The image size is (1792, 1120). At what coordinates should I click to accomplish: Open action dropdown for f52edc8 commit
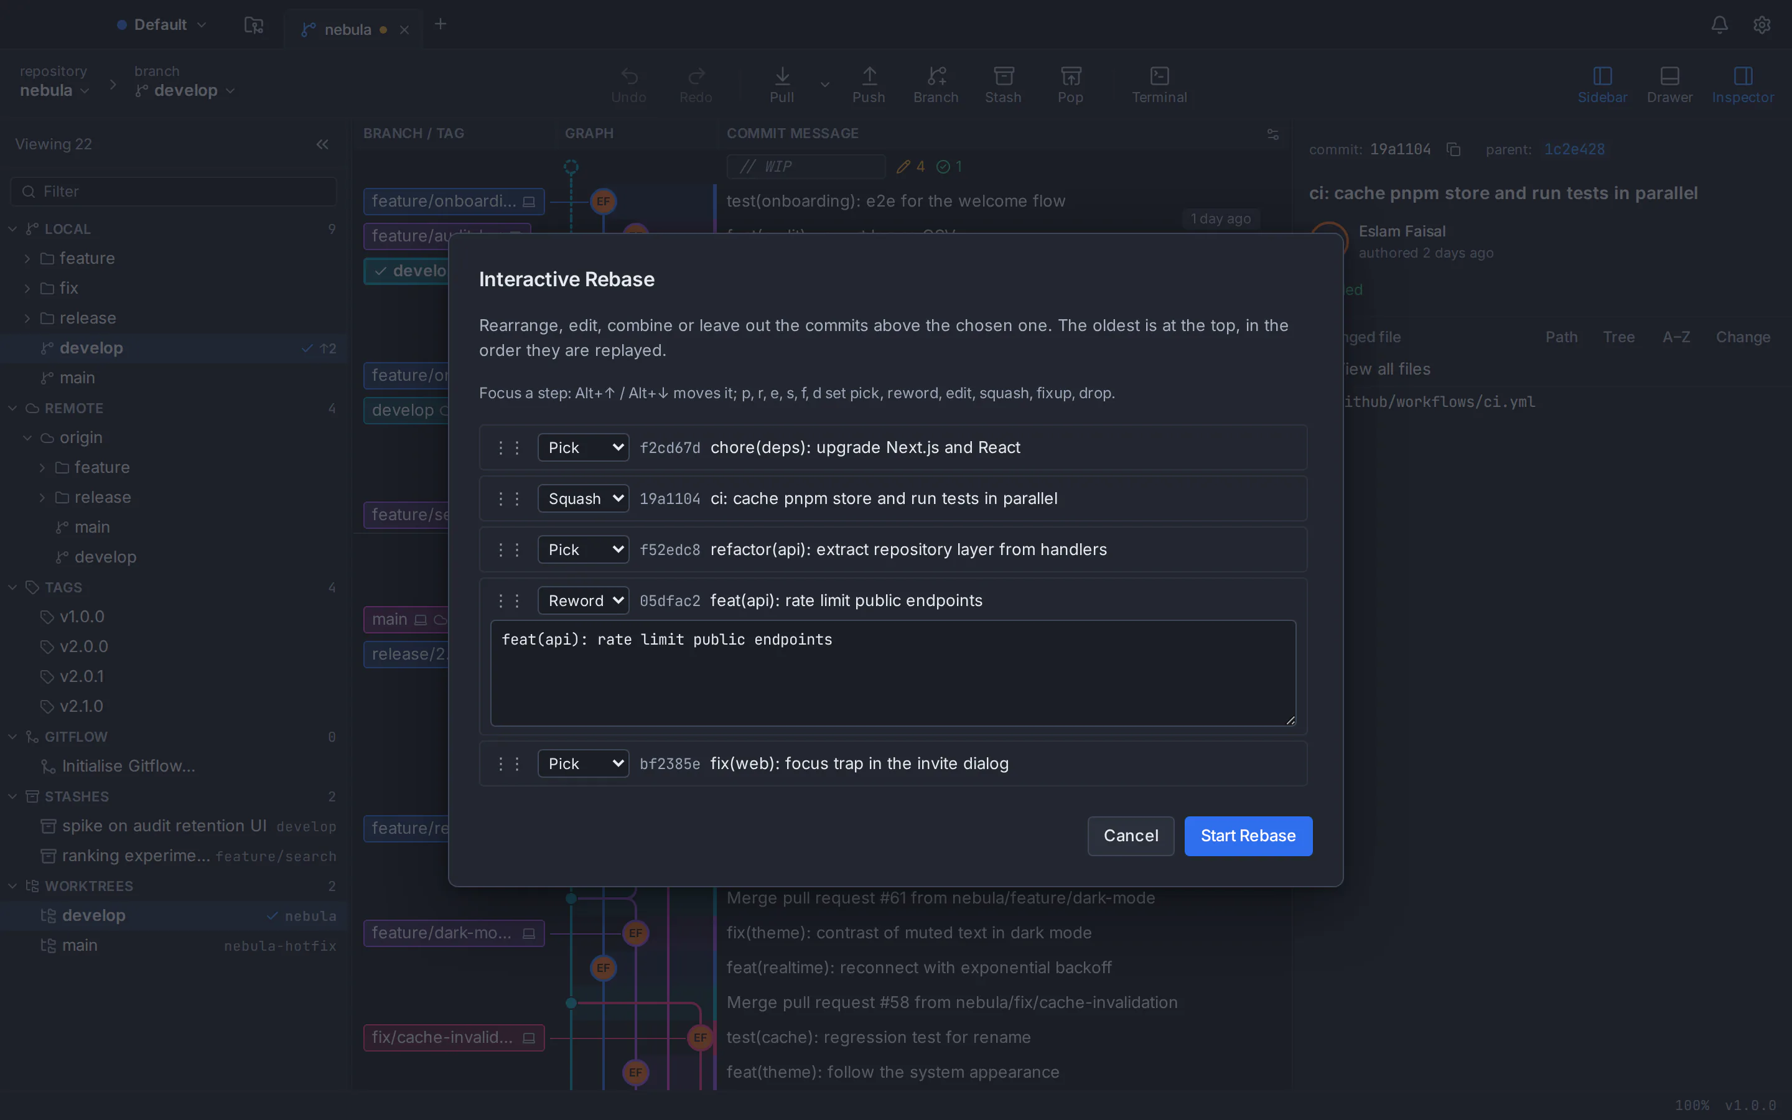pyautogui.click(x=584, y=549)
